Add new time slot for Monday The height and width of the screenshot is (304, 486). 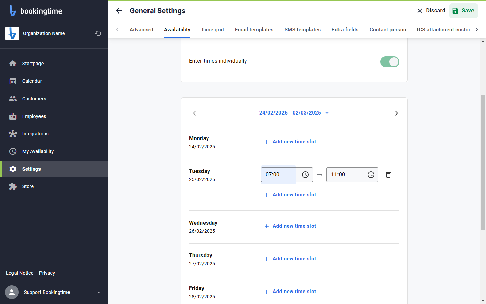(290, 142)
